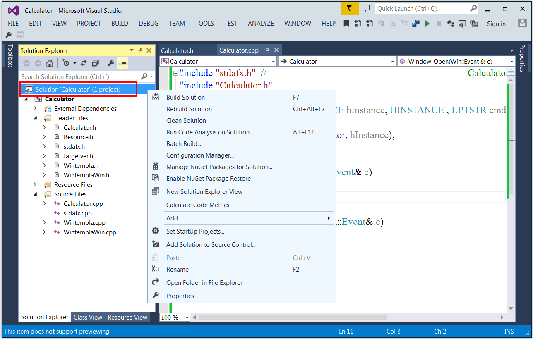
Task: Open the DEBUG menu
Action: click(x=149, y=24)
